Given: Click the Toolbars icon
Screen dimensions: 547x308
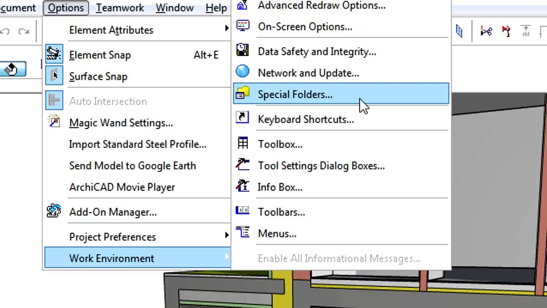Looking at the screenshot, I should (x=243, y=211).
